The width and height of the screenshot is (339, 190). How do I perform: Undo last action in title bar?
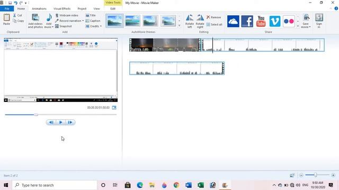coord(15,3)
